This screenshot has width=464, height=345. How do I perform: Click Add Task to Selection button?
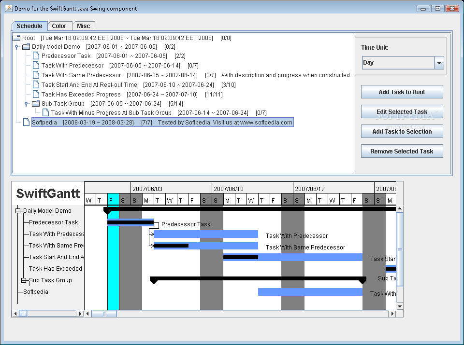(x=402, y=131)
